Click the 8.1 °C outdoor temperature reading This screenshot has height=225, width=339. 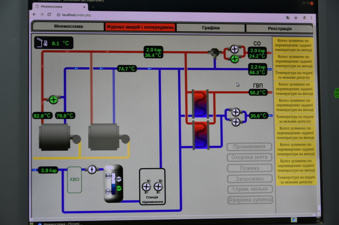60,43
